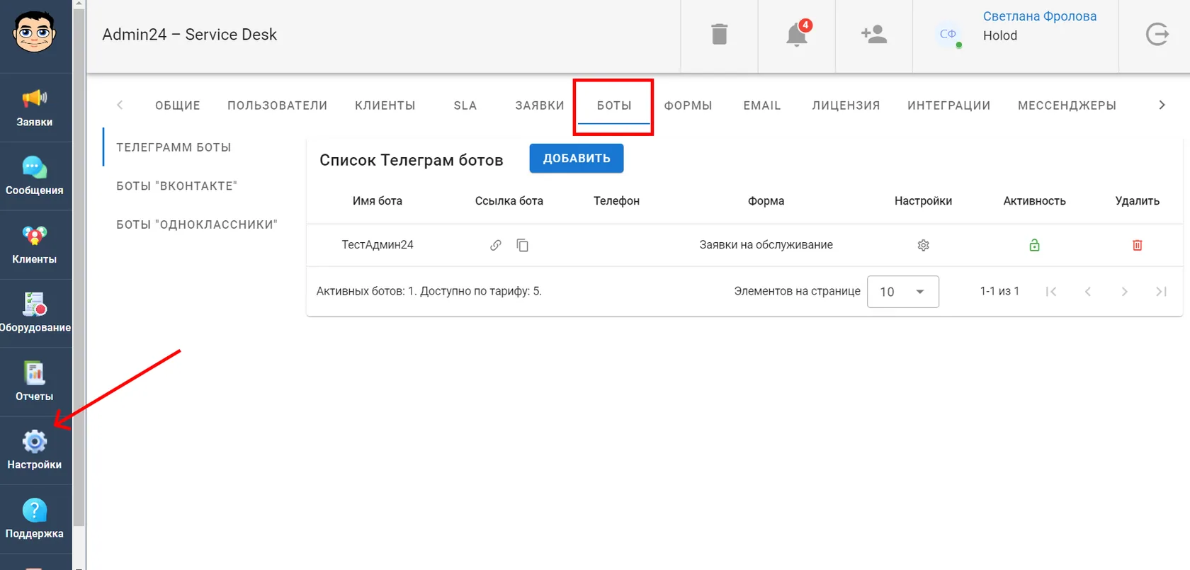This screenshot has width=1190, height=570.
Task: Click the Имя бота column header
Action: tap(378, 201)
